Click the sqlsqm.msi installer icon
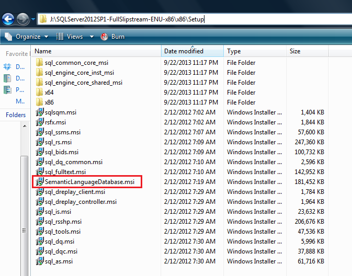Image resolution: width=352 pixels, height=276 pixels. tap(39, 112)
